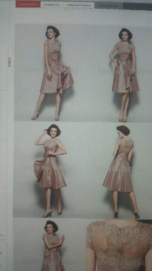152x271 pixels.
Task: Select the grey tab after Shipping & Payment
Action: pos(108,5)
